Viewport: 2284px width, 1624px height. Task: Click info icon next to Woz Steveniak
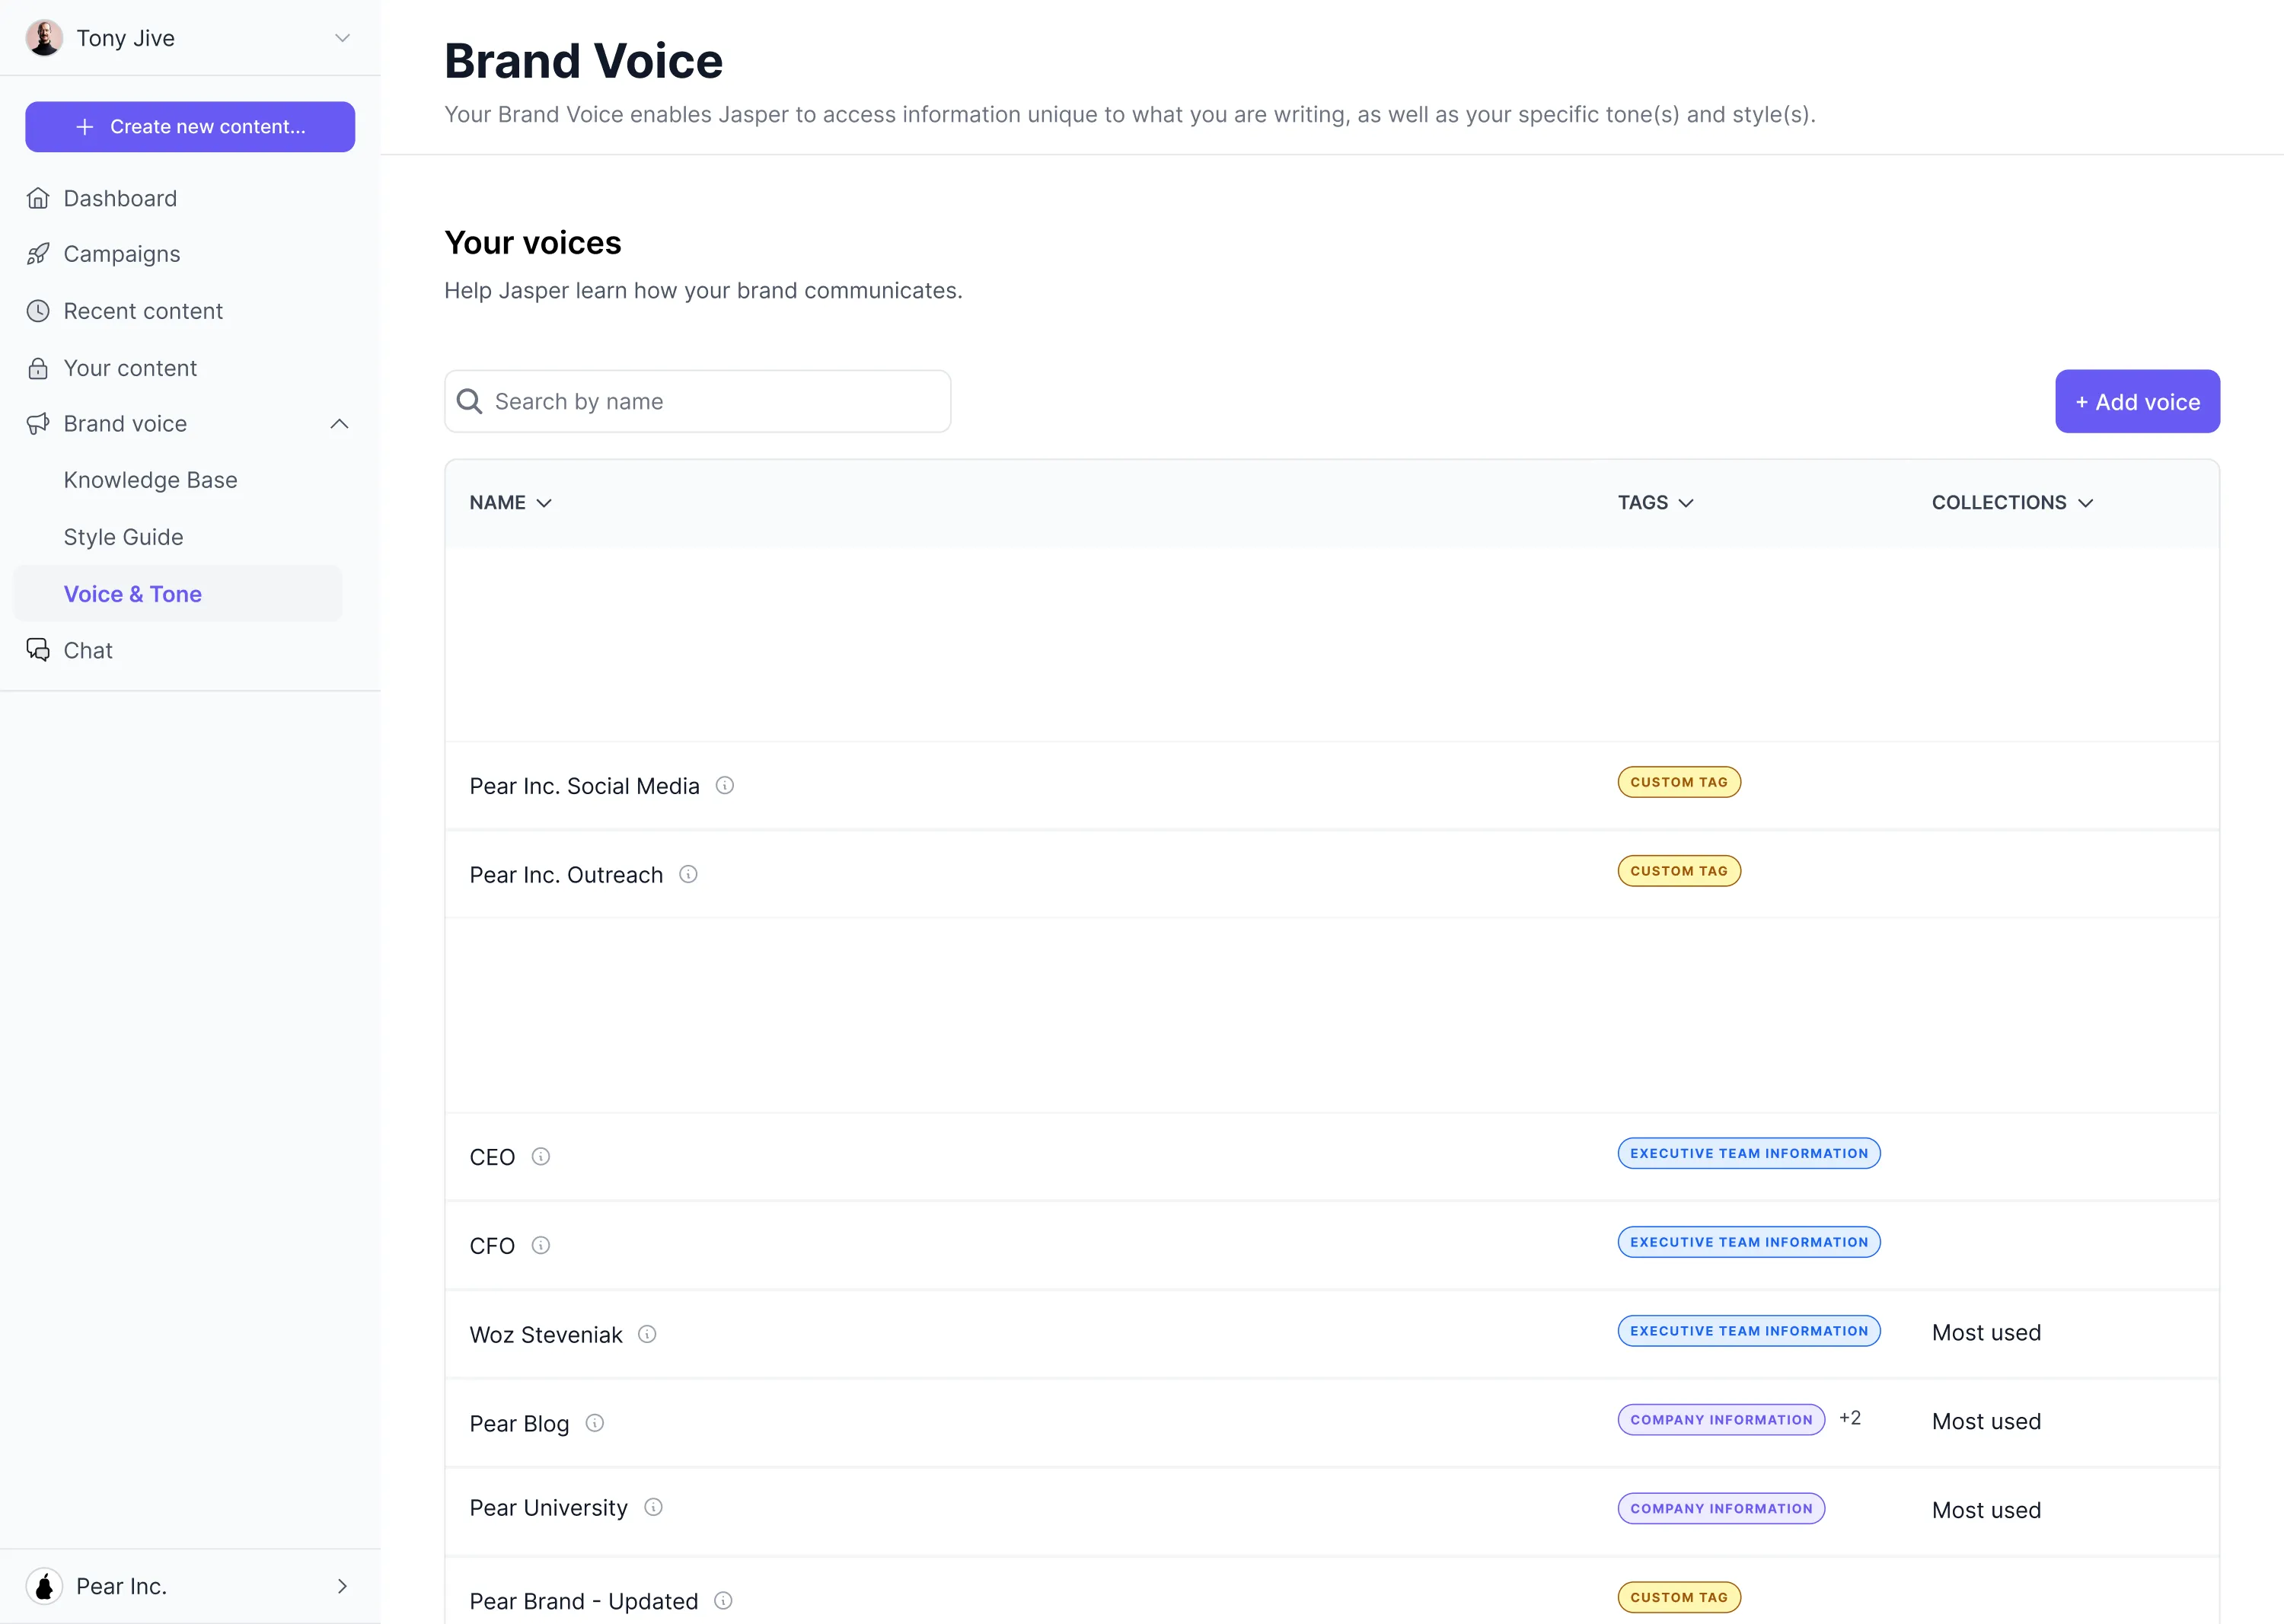pyautogui.click(x=647, y=1334)
